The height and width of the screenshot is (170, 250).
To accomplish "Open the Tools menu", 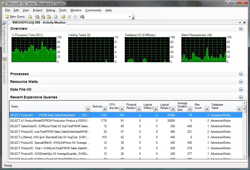I will coord(63,10).
